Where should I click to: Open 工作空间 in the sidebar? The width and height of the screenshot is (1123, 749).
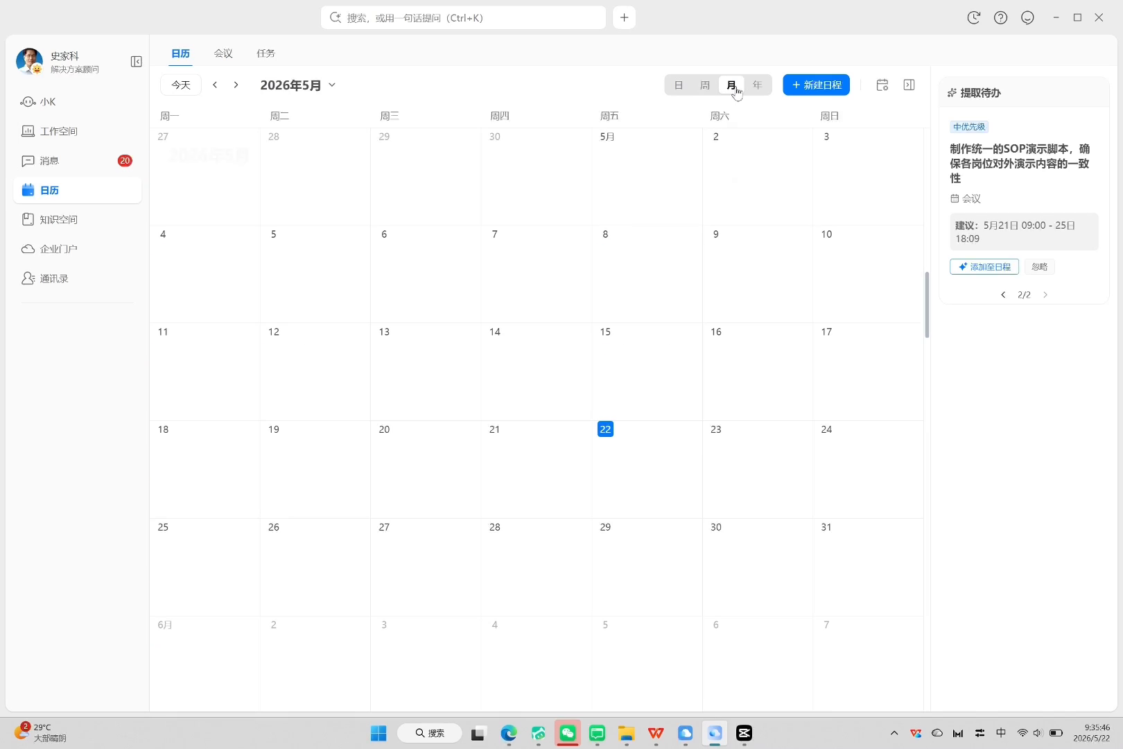(77, 131)
